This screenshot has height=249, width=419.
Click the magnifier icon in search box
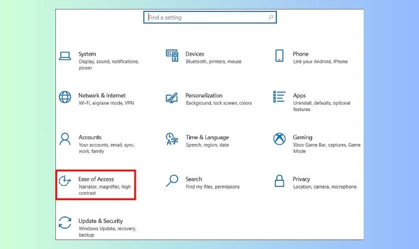tap(271, 17)
